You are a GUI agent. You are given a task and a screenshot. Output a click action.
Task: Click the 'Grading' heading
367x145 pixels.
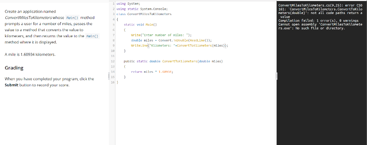tap(14, 68)
